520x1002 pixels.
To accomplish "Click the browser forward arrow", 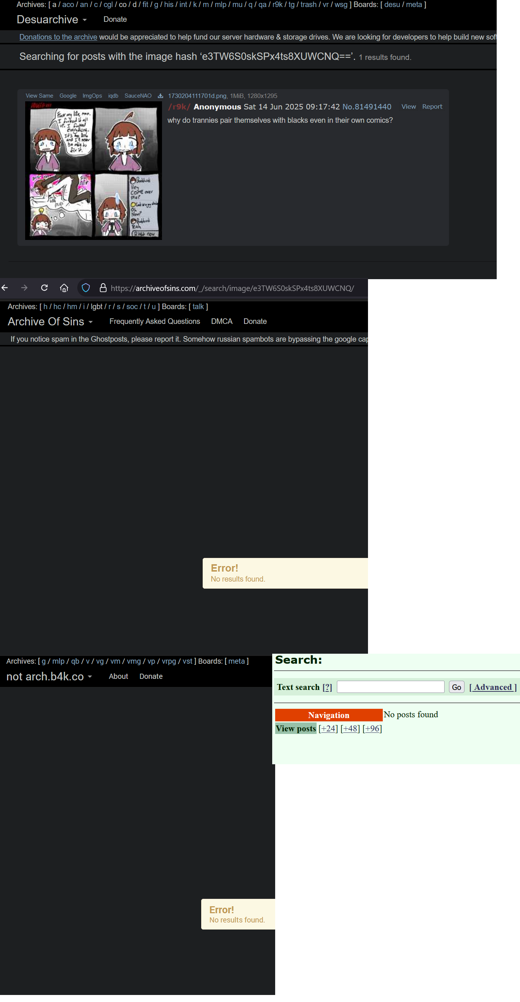I will (24, 288).
